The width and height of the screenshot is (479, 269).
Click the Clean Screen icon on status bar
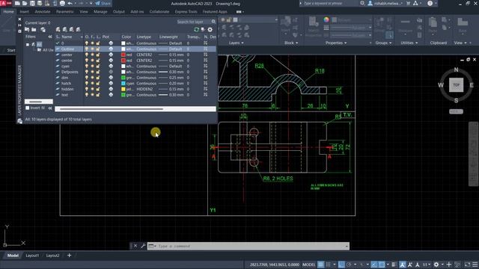(x=467, y=265)
